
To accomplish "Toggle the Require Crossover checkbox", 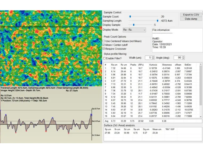I will (x=104, y=49).
